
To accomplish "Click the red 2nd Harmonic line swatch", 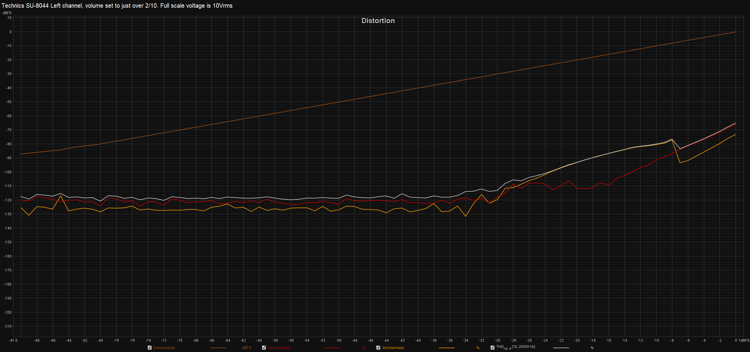I will coord(332,348).
